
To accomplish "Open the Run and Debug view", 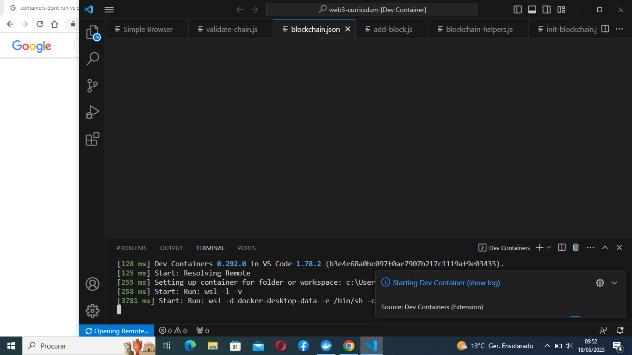I will click(x=92, y=112).
